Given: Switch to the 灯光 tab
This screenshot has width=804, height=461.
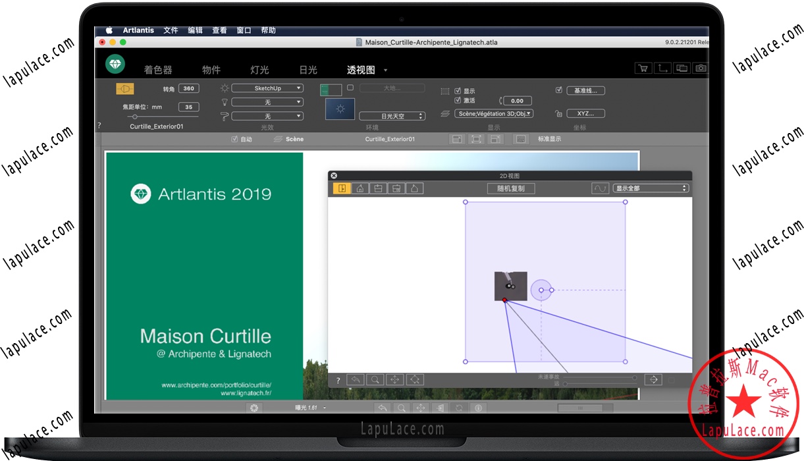Looking at the screenshot, I should (x=259, y=69).
